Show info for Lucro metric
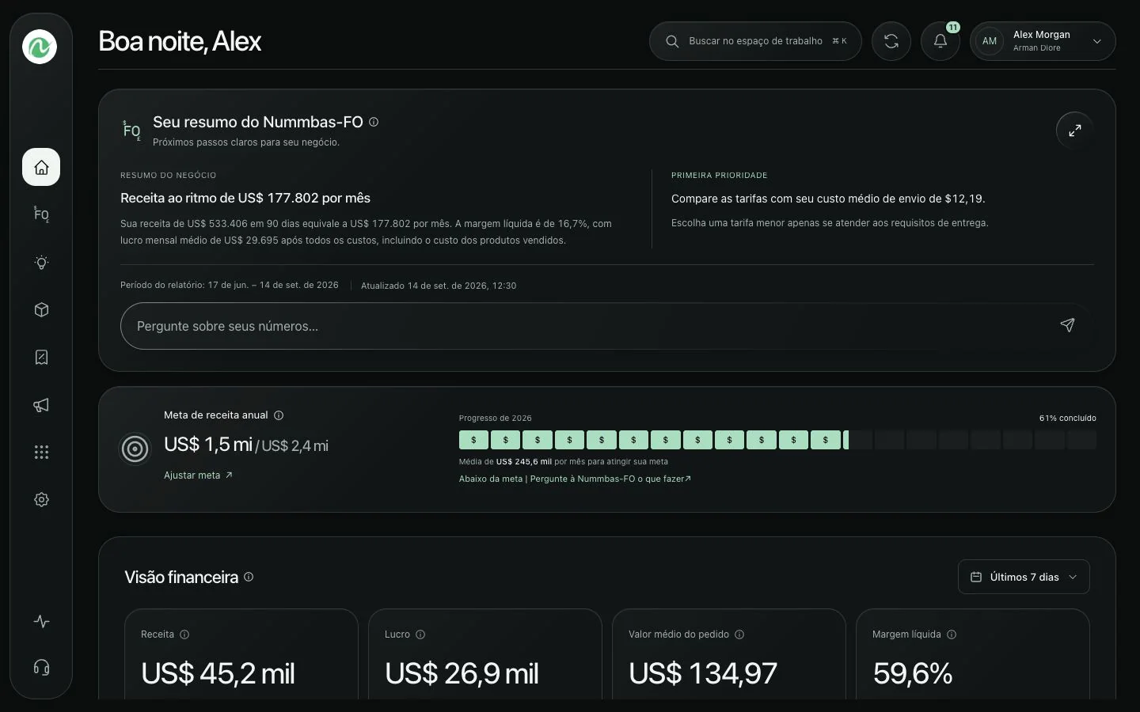Screen dimensions: 1140x712 420,634
